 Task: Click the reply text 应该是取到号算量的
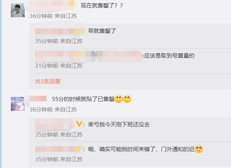point(169,56)
